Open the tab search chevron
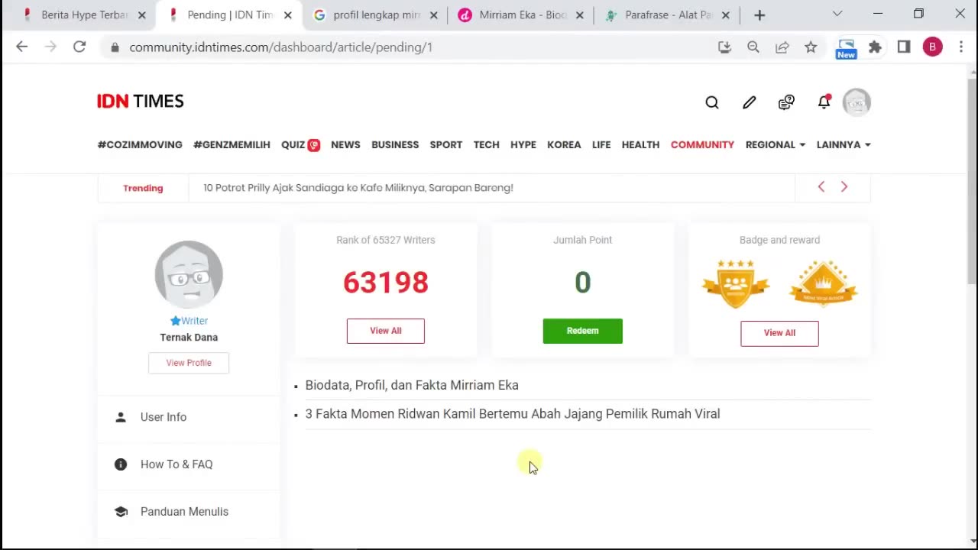The width and height of the screenshot is (978, 550). coord(837,14)
